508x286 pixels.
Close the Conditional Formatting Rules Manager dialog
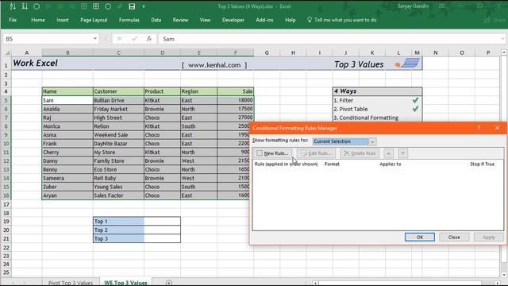pyautogui.click(x=498, y=128)
